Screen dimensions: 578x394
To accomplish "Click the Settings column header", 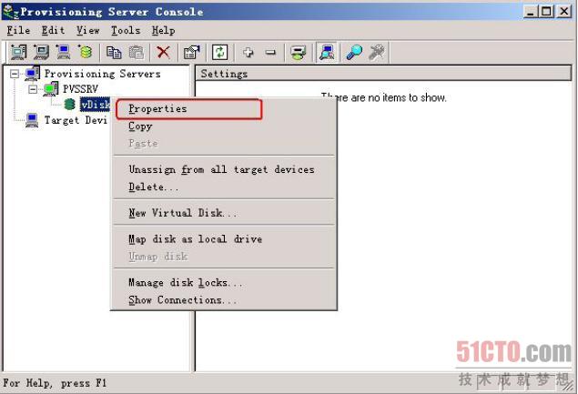I will click(x=383, y=74).
